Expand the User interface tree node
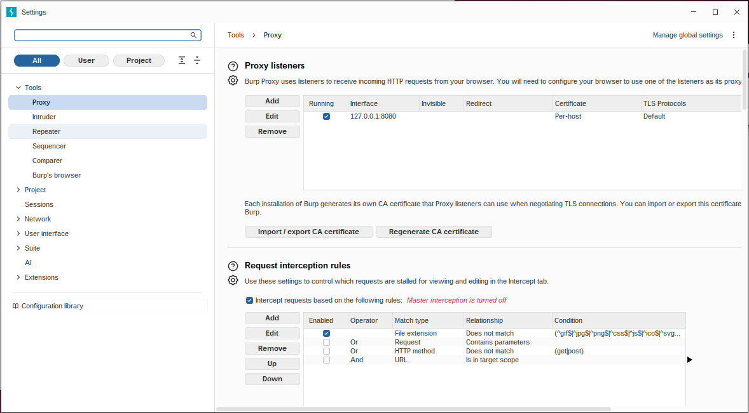This screenshot has width=749, height=413. (x=18, y=233)
